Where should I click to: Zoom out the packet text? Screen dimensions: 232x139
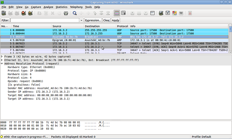click(139, 13)
